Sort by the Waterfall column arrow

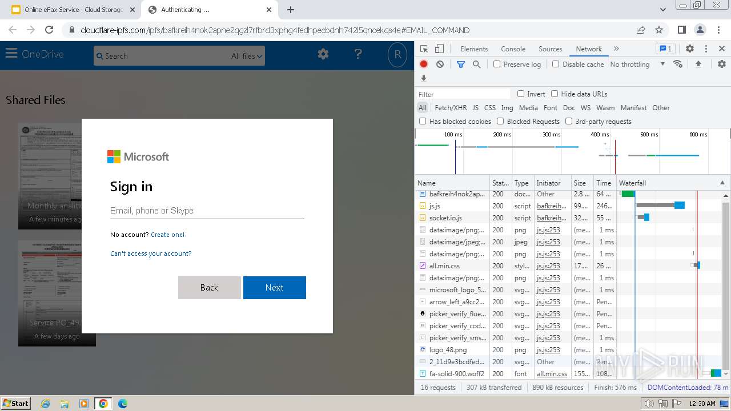click(722, 183)
